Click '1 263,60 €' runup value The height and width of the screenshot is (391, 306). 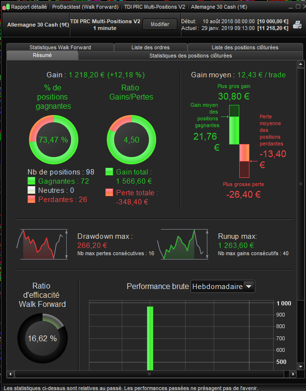[236, 246]
